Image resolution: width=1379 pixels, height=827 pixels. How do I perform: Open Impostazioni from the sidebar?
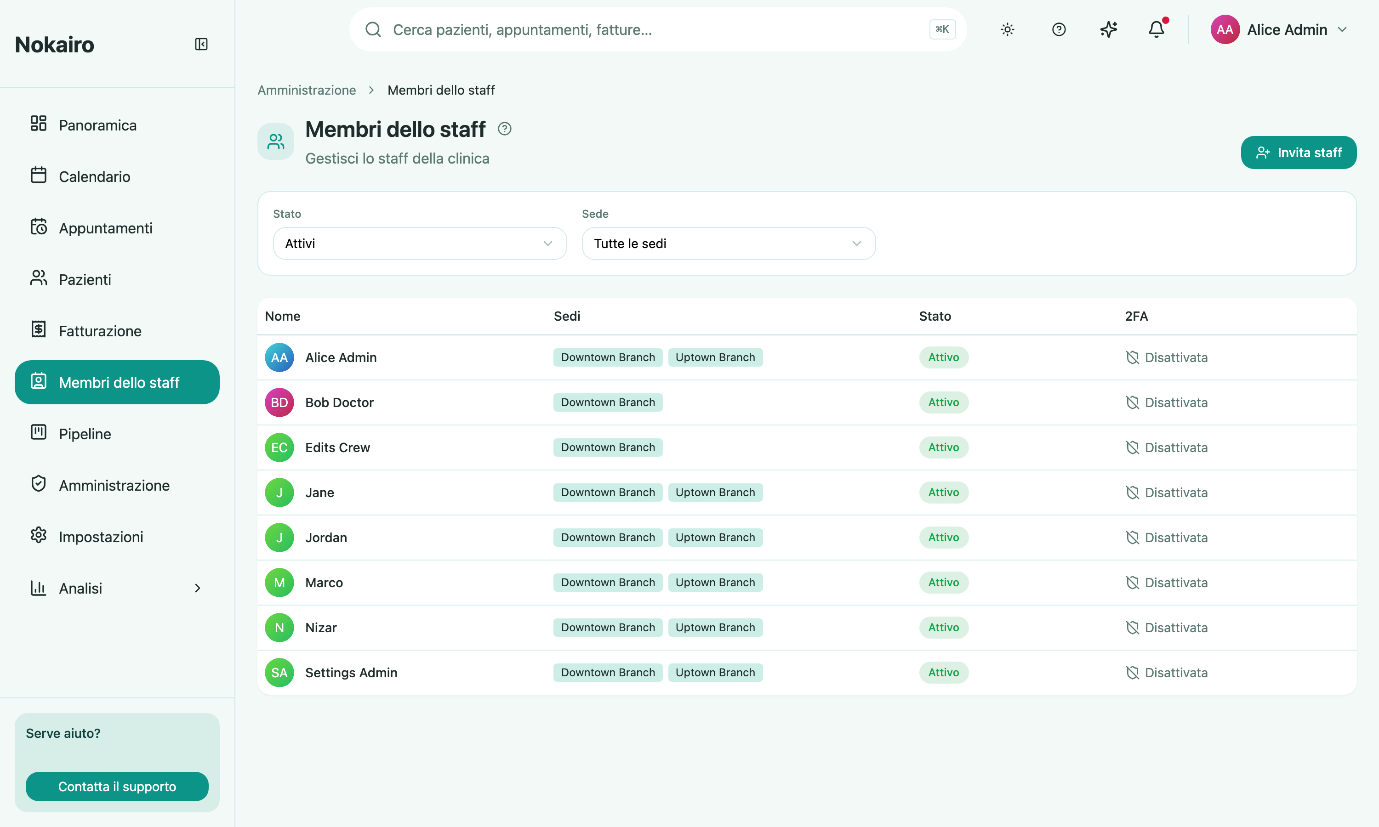click(117, 537)
